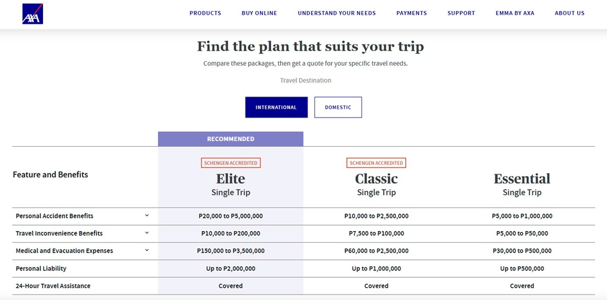Screen dimensions: 607x300
Task: Click the Personal Liability row label
Action: [41, 269]
